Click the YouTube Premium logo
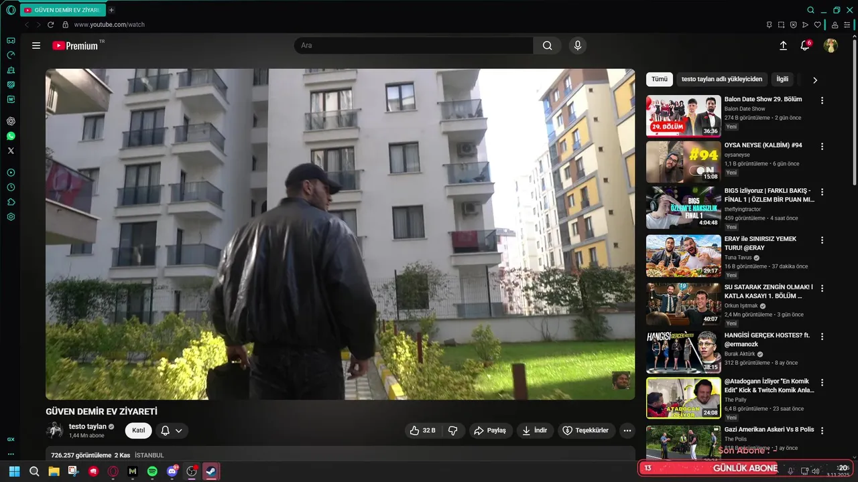 [x=75, y=46]
